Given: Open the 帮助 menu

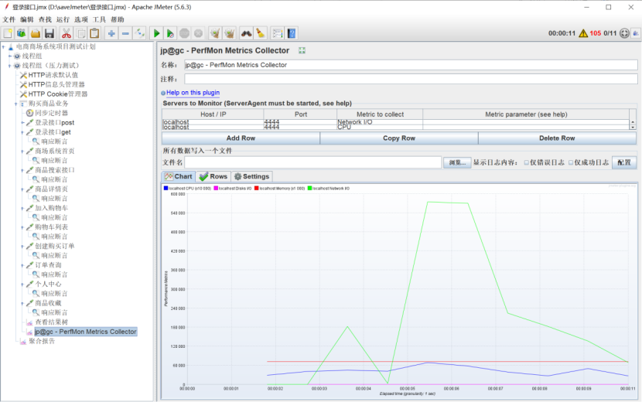Looking at the screenshot, I should tap(117, 19).
